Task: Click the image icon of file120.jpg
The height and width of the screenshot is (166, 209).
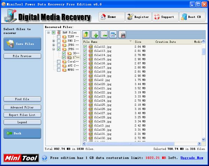Action: 91,84
